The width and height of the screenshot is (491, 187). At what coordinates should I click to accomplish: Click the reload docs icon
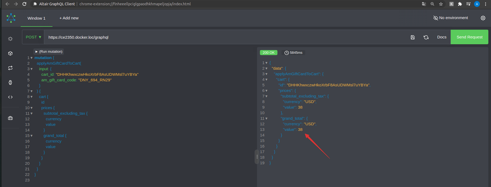(426, 37)
